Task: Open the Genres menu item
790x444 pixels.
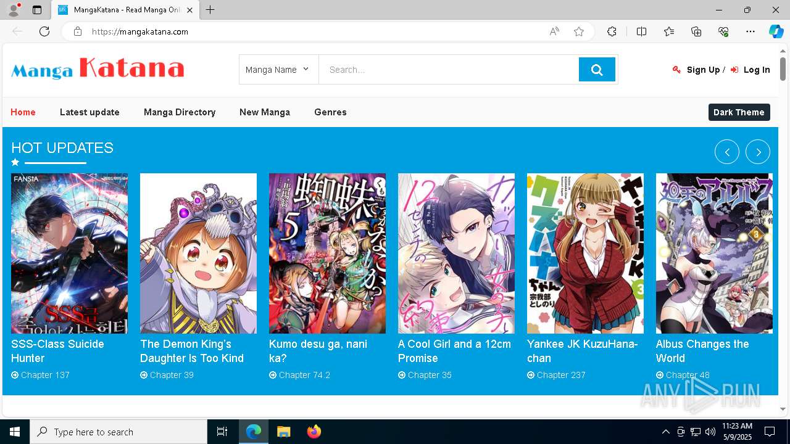Action: [330, 112]
